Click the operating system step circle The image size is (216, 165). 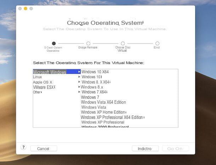(x=54, y=44)
